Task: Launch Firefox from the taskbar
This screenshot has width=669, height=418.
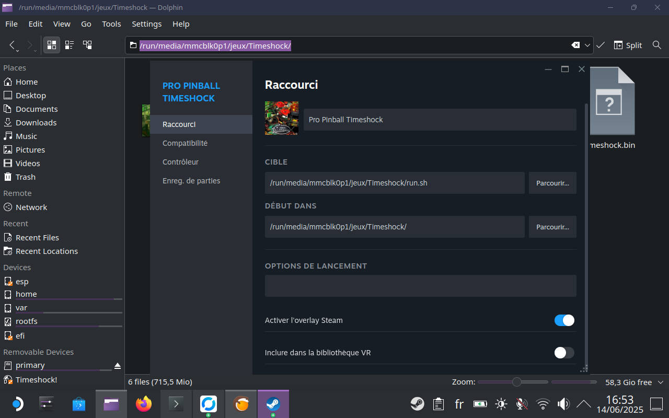Action: pyautogui.click(x=143, y=404)
